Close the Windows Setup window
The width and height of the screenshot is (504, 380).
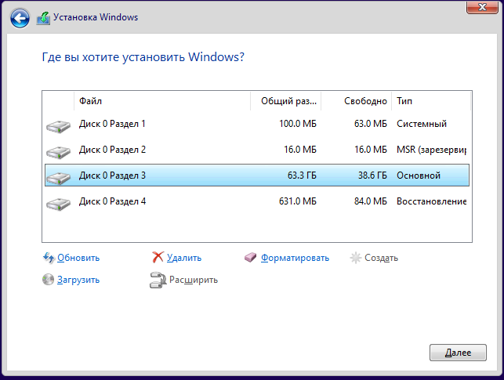(482, 7)
